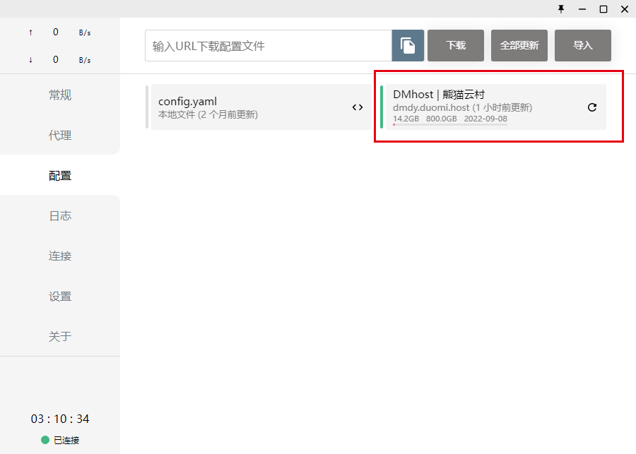Show the 关于 about page
The height and width of the screenshot is (454, 636).
[x=60, y=337]
